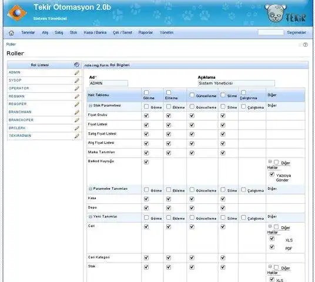Uncheck Silme for Fiyat Listesi
Image resolution: width=315 pixels, height=282 pixels.
point(223,125)
